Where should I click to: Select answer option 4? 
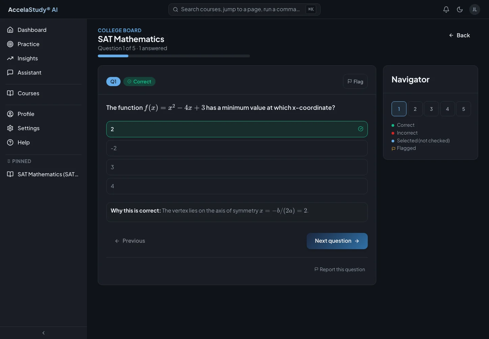point(237,186)
